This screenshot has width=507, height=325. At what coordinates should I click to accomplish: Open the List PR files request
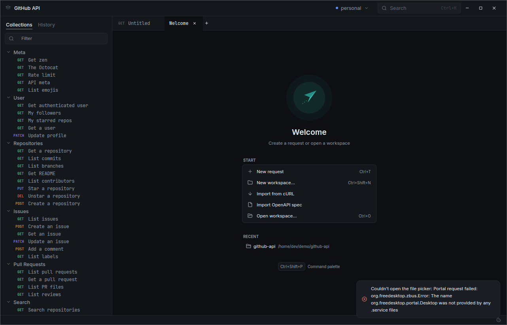click(56, 287)
